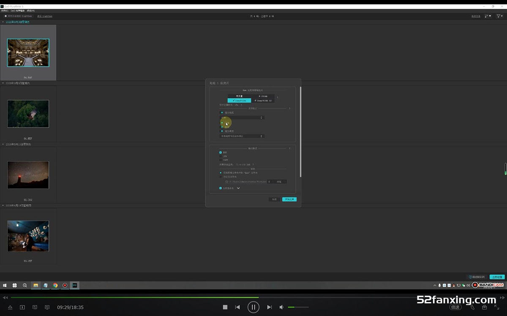This screenshot has height=316, width=507.
Task: Skip to the previous video
Action: coord(237,307)
